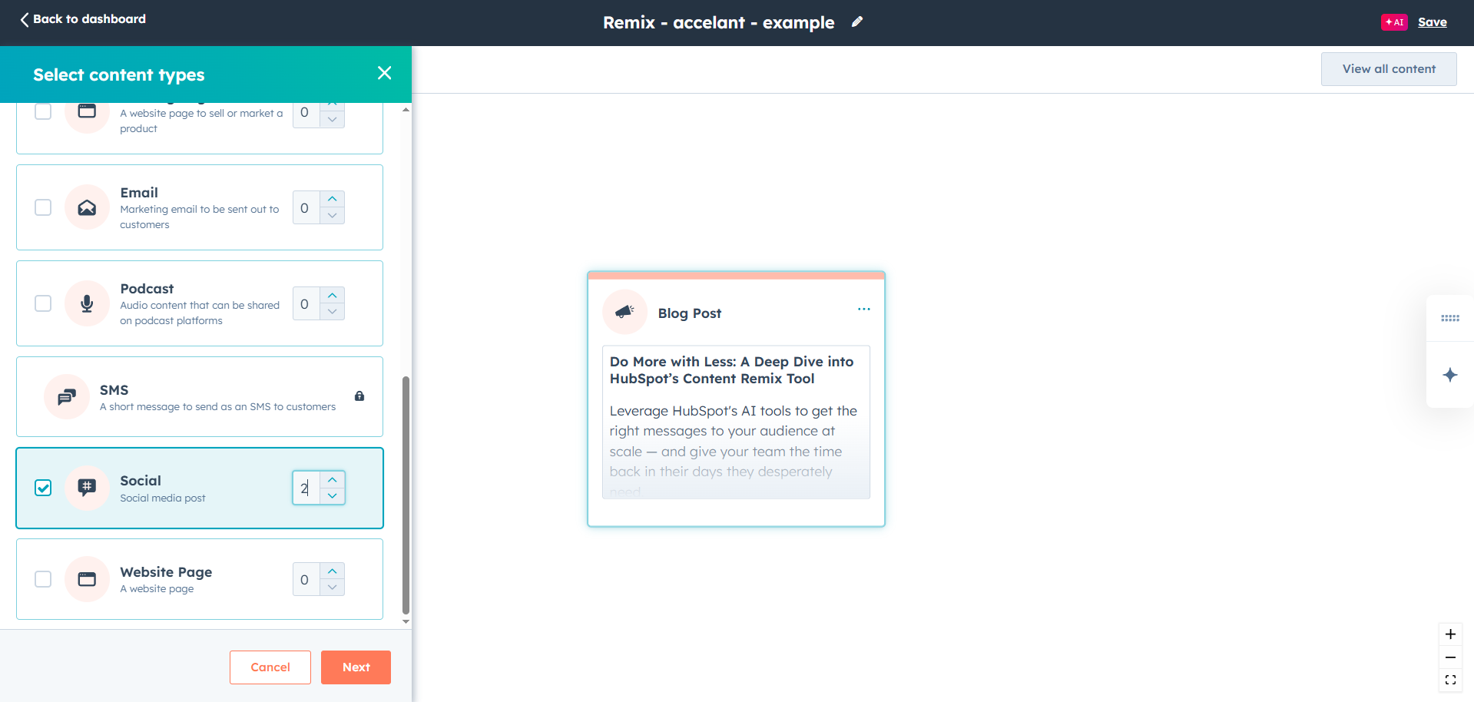
Task: Click the grid dots icon on right sidebar
Action: 1450,318
